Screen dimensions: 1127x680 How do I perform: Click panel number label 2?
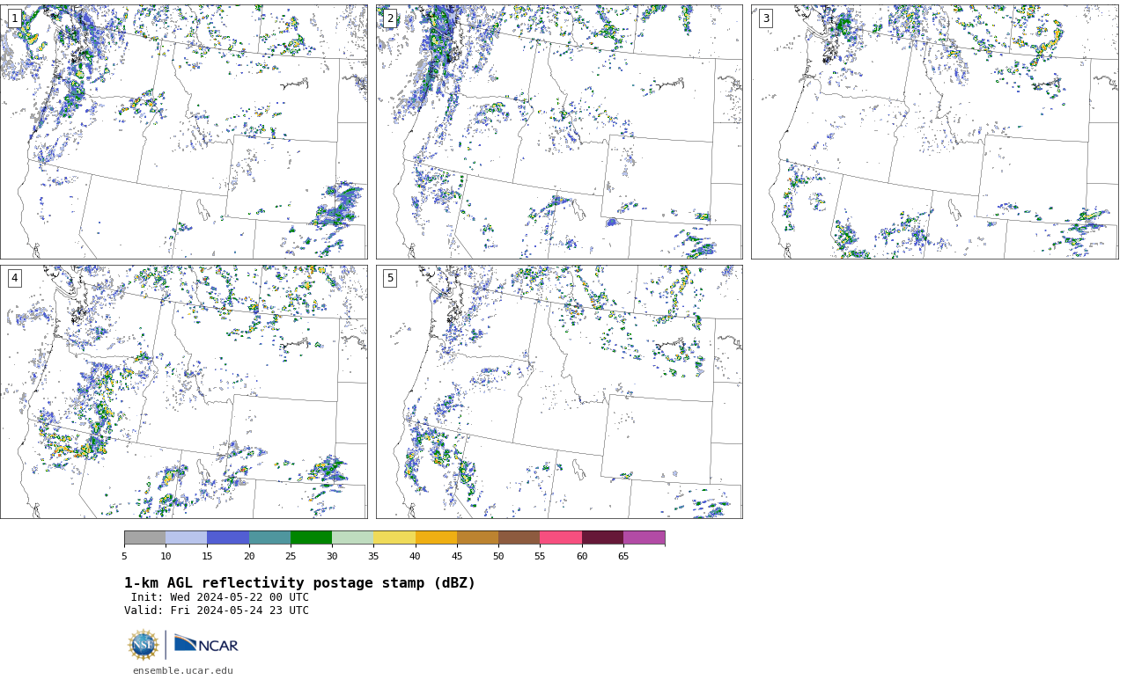[390, 18]
